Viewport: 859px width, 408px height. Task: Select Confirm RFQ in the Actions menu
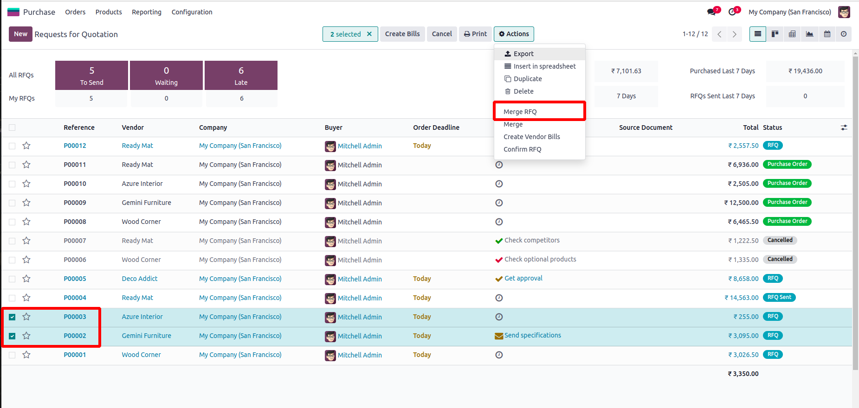pyautogui.click(x=522, y=149)
